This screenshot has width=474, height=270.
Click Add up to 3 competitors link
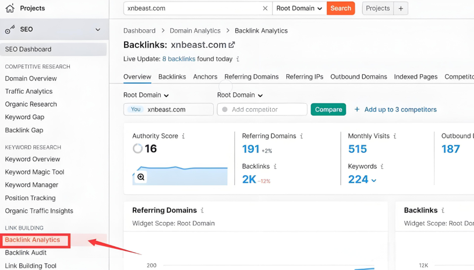401,109
